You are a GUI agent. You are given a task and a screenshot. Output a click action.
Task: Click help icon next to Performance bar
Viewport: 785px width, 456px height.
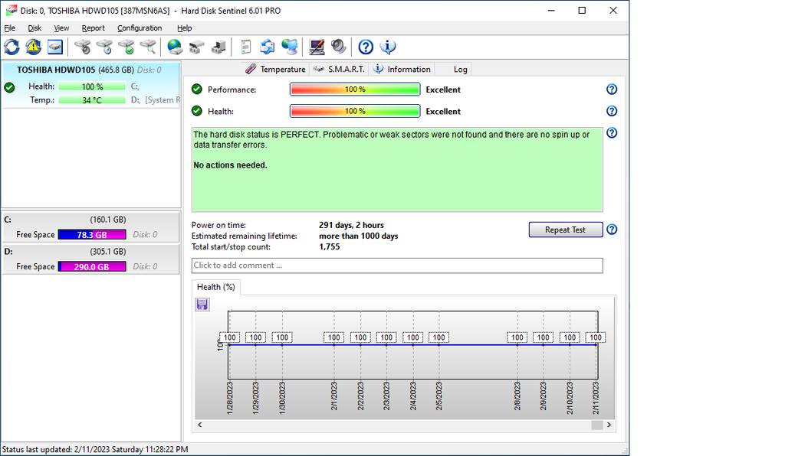click(x=612, y=90)
